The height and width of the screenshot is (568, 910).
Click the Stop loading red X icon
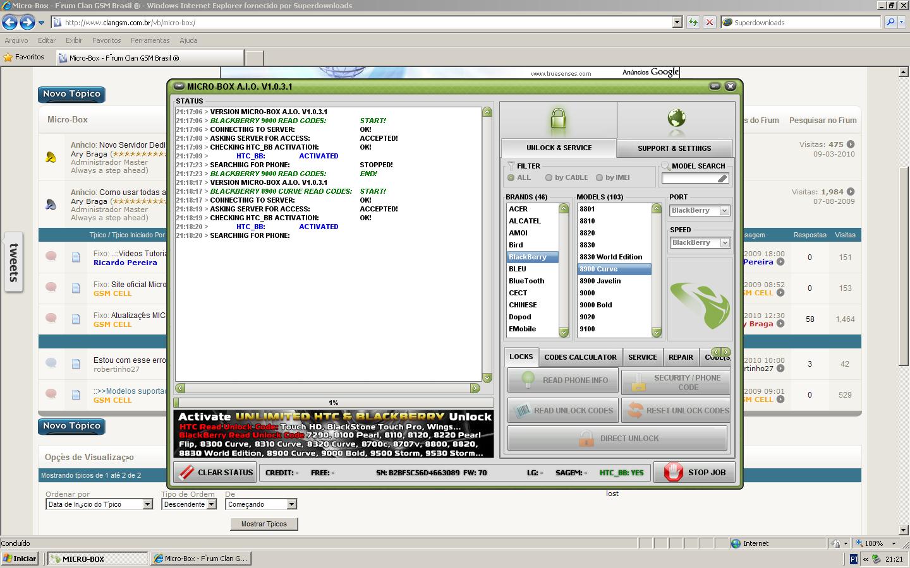710,22
